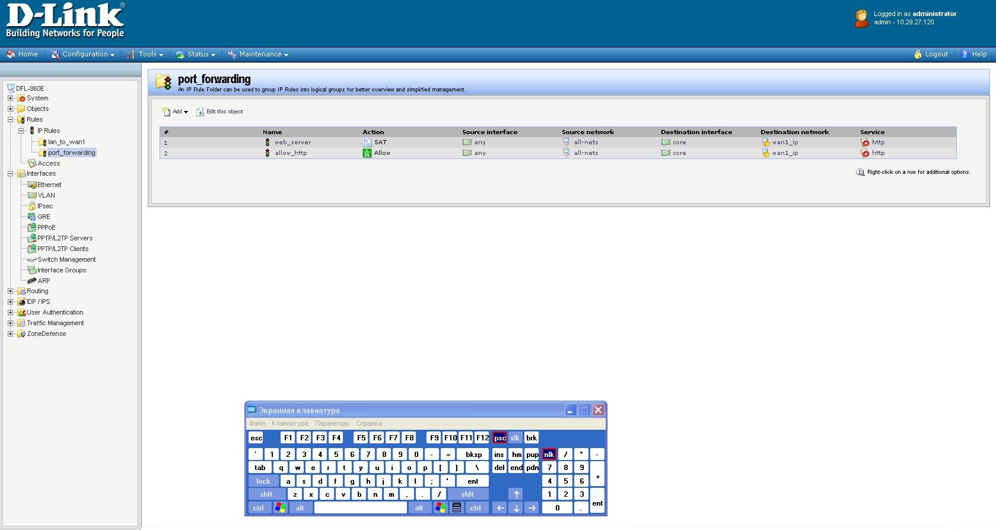Open Клавиатура menu in on-screen keyboard
Image resolution: width=996 pixels, height=530 pixels.
[289, 424]
